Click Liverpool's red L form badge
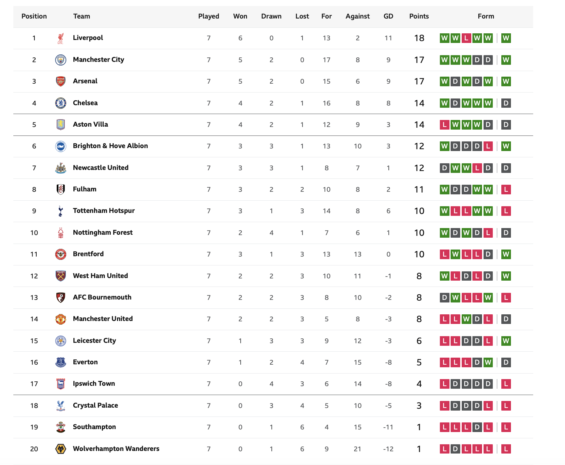 coord(467,38)
